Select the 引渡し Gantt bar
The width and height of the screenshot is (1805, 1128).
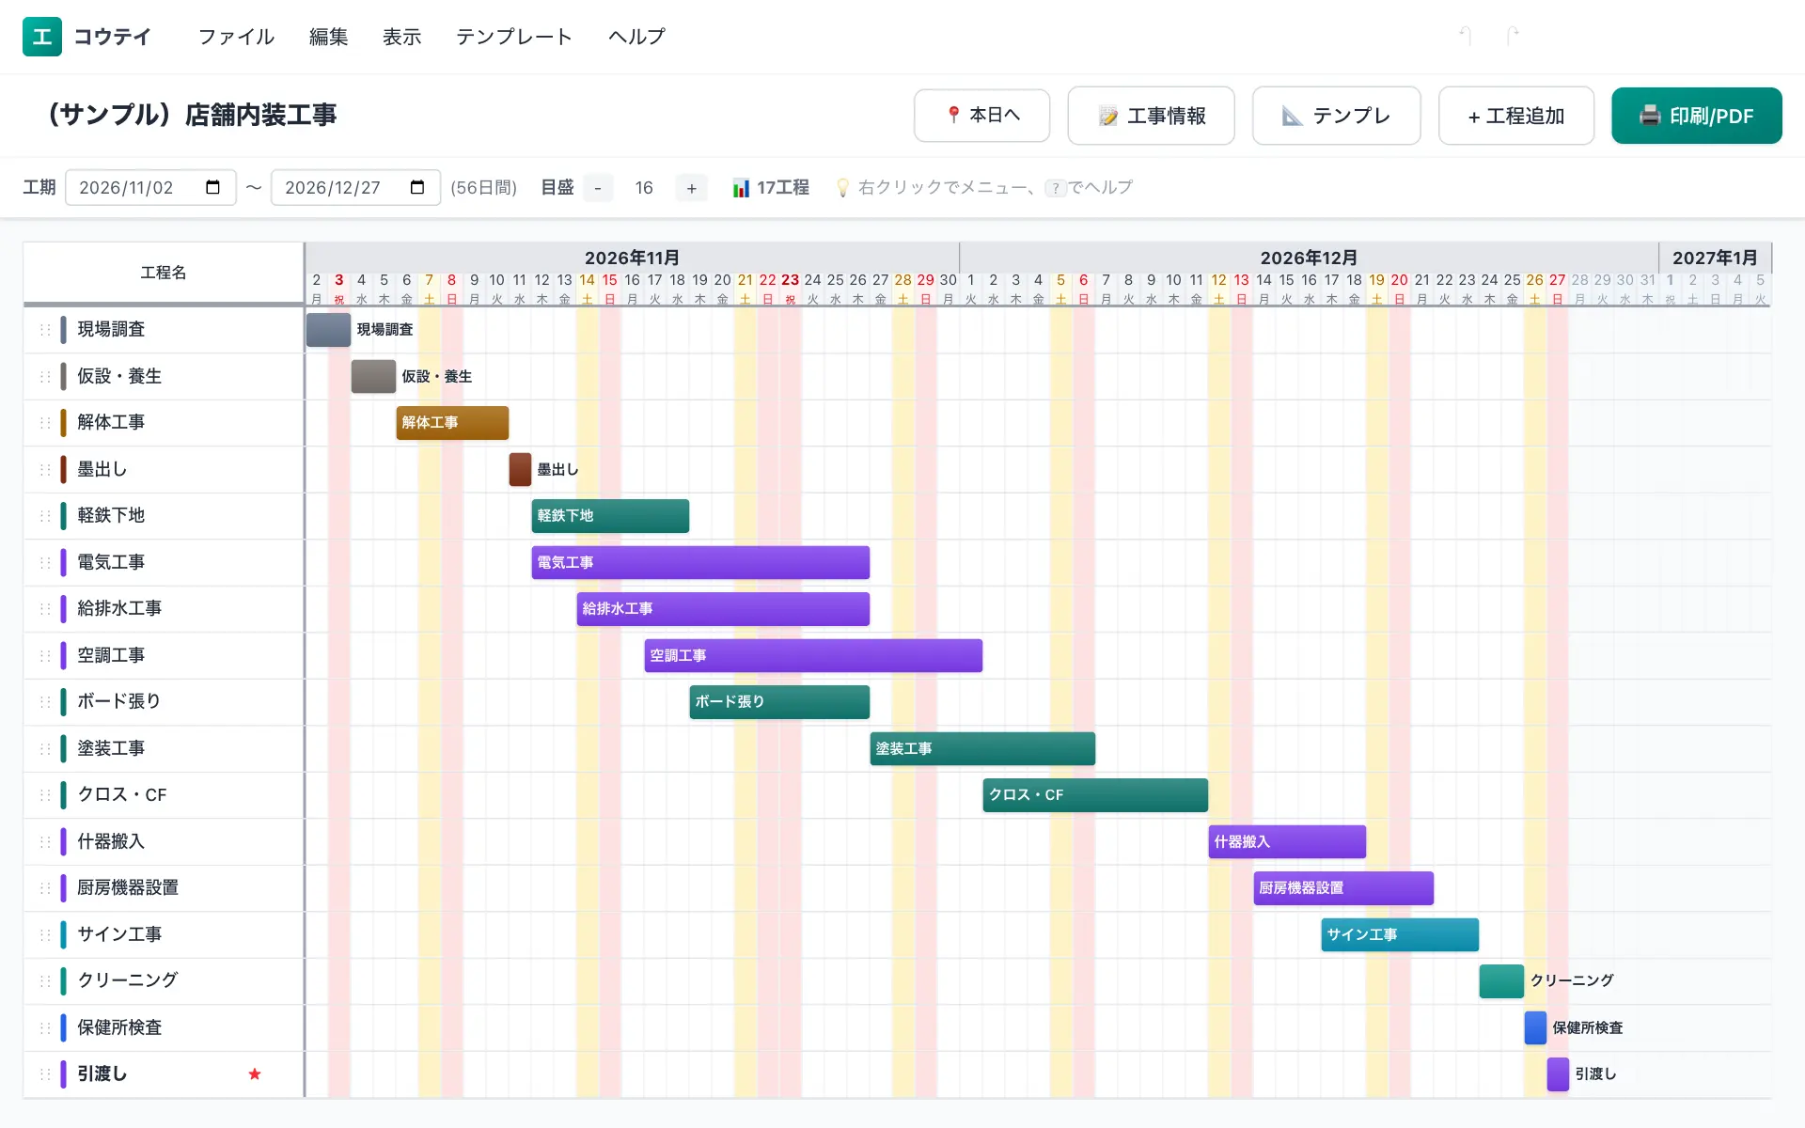click(1558, 1074)
